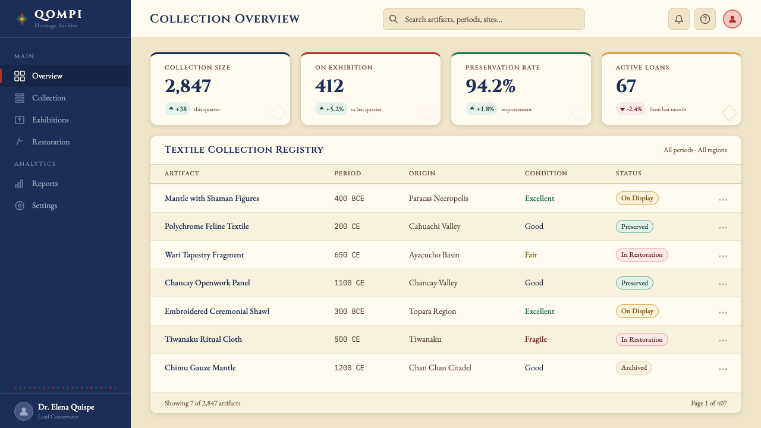The height and width of the screenshot is (428, 761).
Task: Select Overview in the sidebar menu
Action: pyautogui.click(x=65, y=76)
